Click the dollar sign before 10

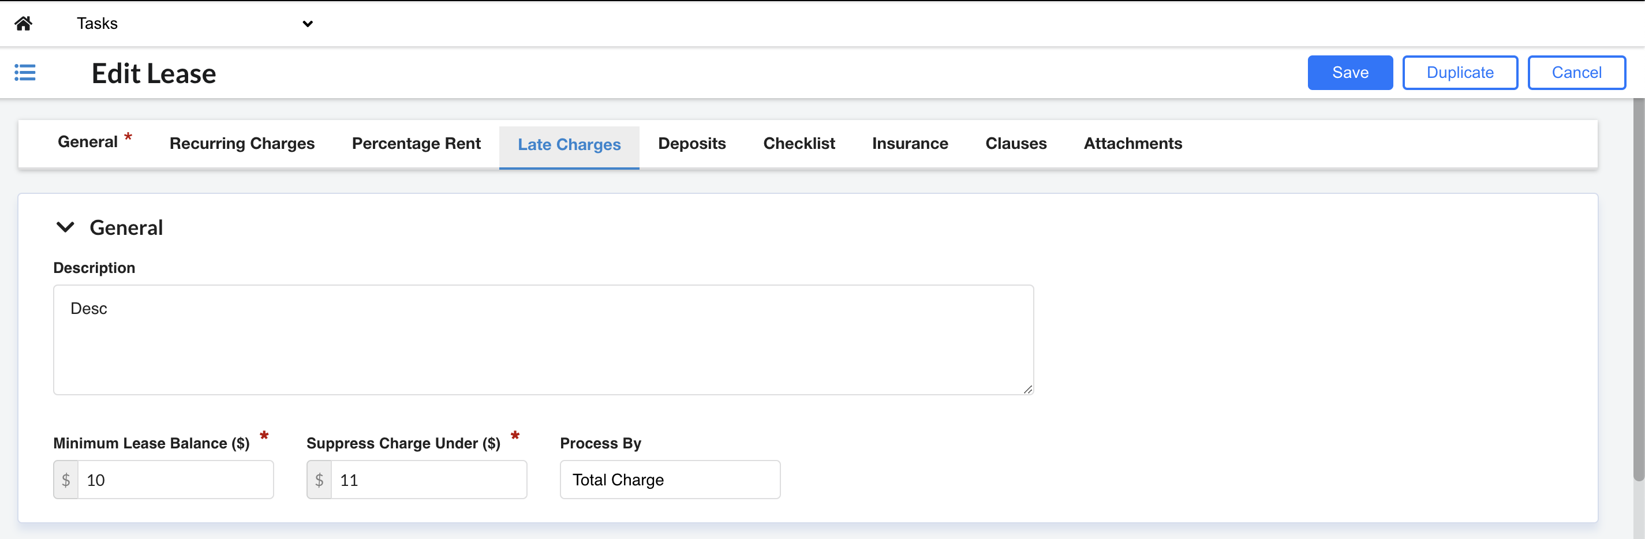(66, 480)
